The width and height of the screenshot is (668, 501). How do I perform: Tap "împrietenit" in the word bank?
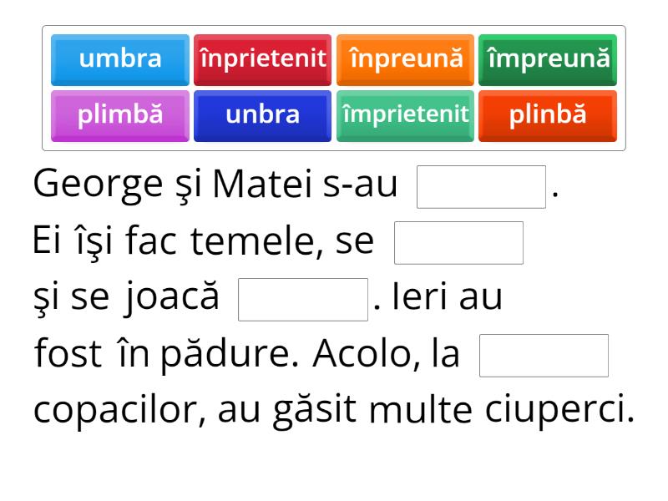[x=405, y=116]
